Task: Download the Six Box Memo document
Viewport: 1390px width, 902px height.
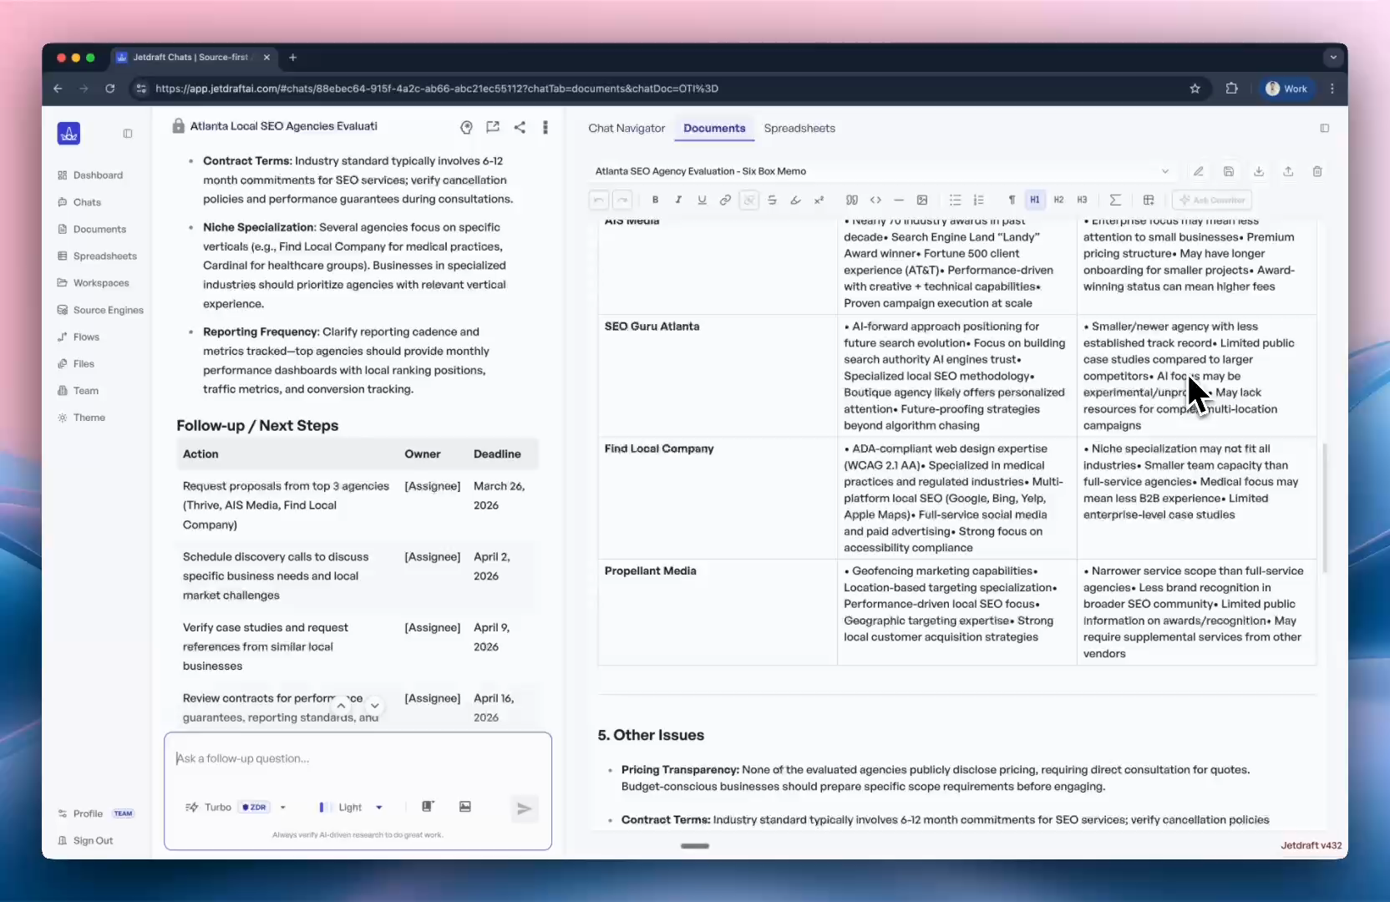Action: click(1259, 171)
